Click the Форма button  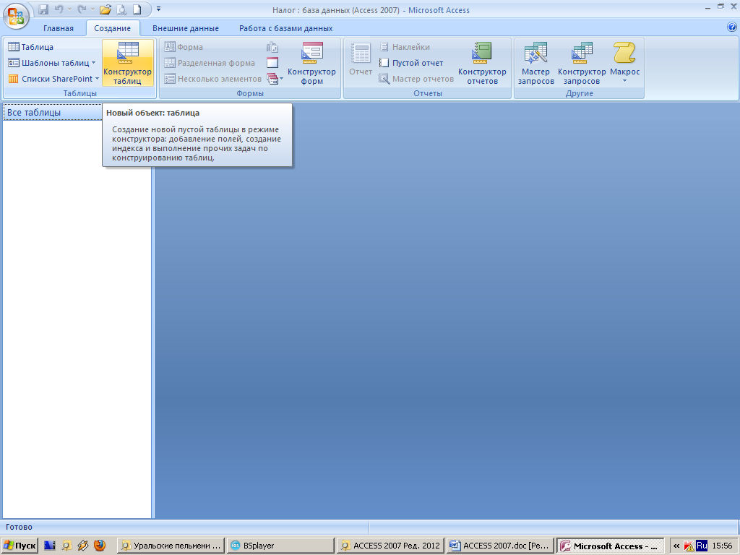coord(184,47)
